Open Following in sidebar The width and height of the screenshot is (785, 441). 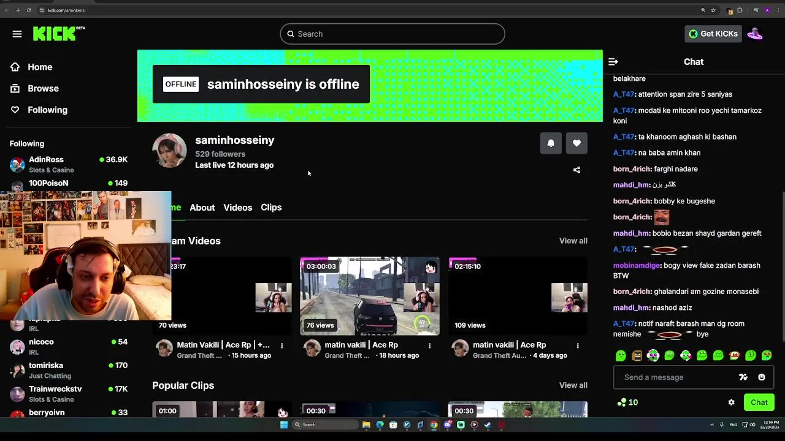[x=39, y=110]
